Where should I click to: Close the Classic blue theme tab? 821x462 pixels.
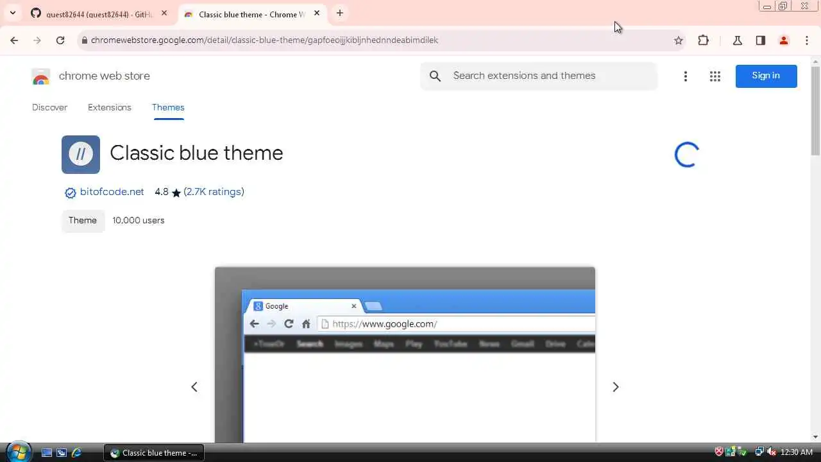click(317, 13)
